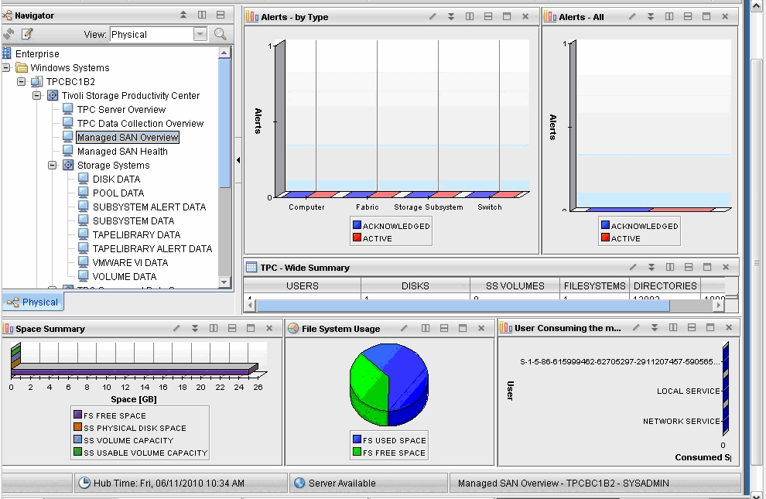Edit properties of Alerts - All view

click(632, 16)
